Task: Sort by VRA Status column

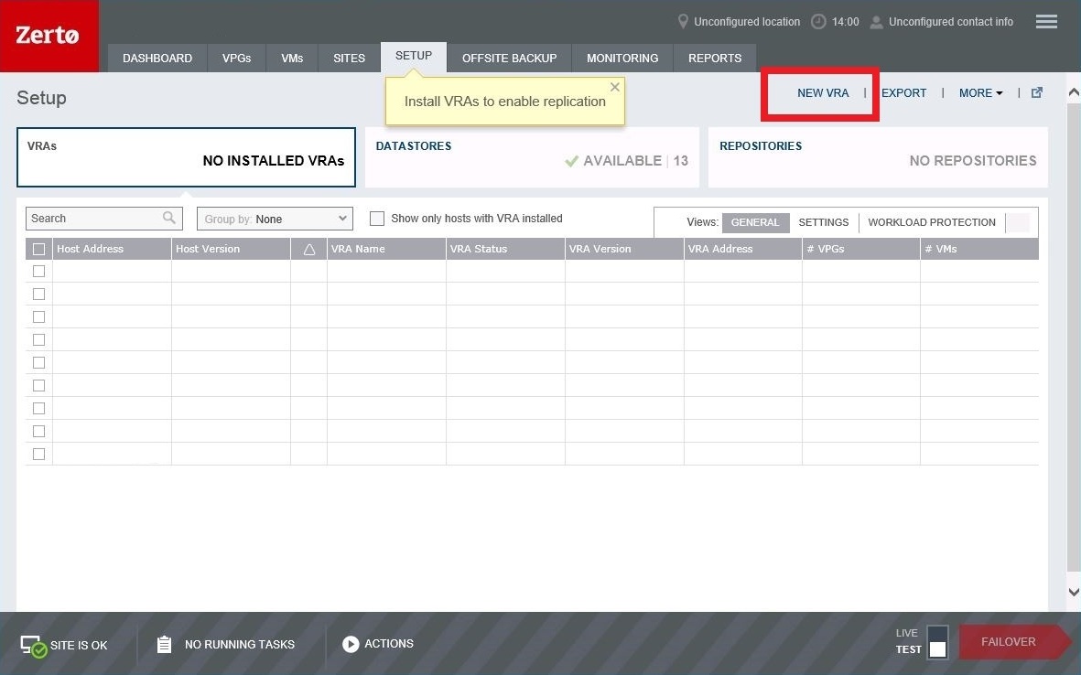Action: (x=505, y=250)
